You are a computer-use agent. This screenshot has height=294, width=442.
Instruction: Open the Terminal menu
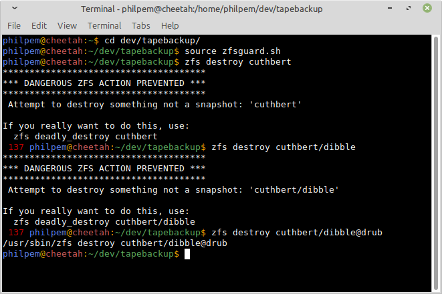[104, 25]
